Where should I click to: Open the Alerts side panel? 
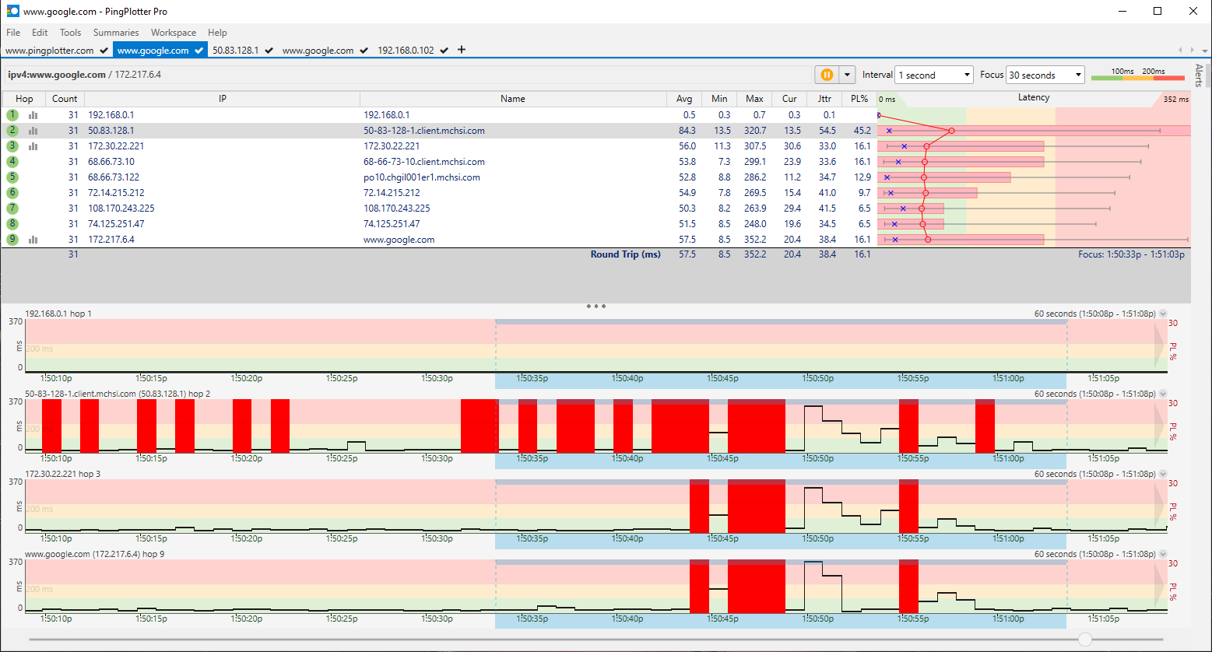[x=1199, y=75]
